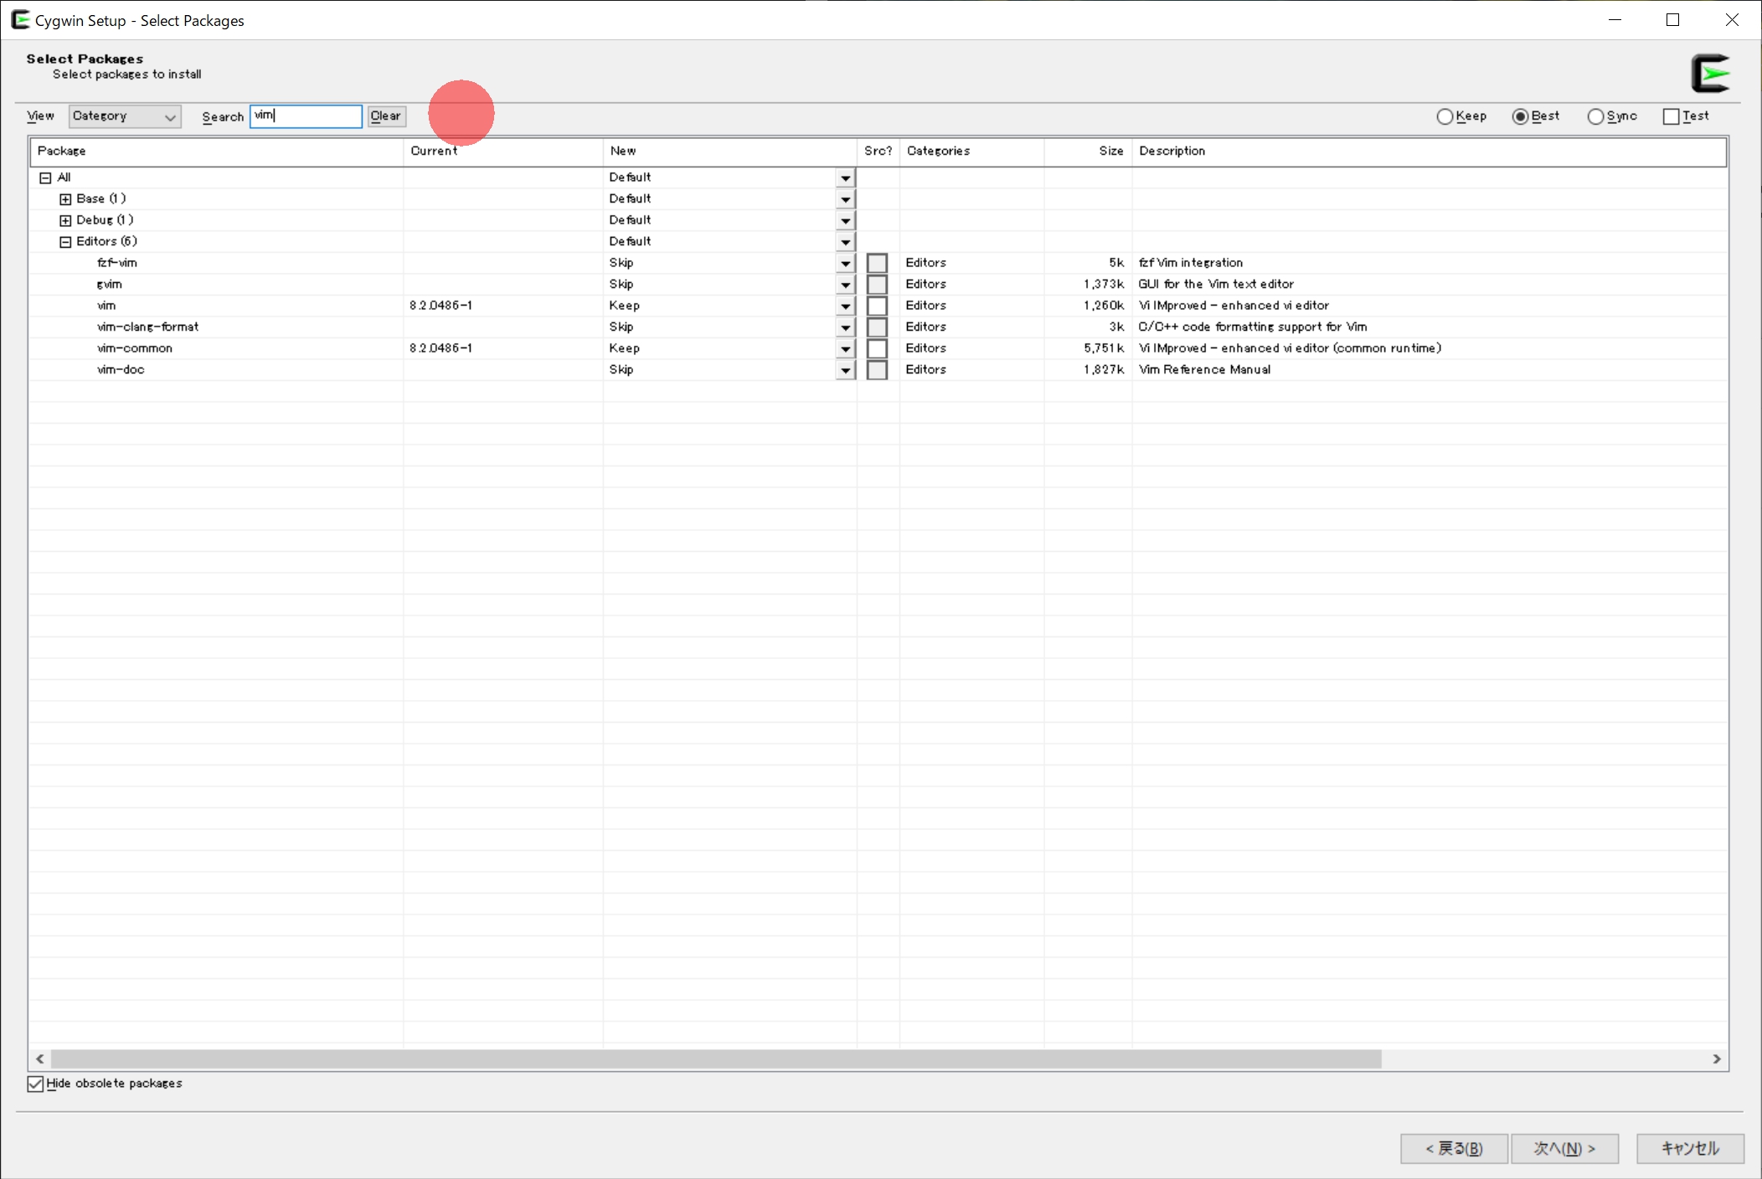Screen dimensions: 1762x1179
Task: Select the vim-doc package name
Action: [121, 370]
